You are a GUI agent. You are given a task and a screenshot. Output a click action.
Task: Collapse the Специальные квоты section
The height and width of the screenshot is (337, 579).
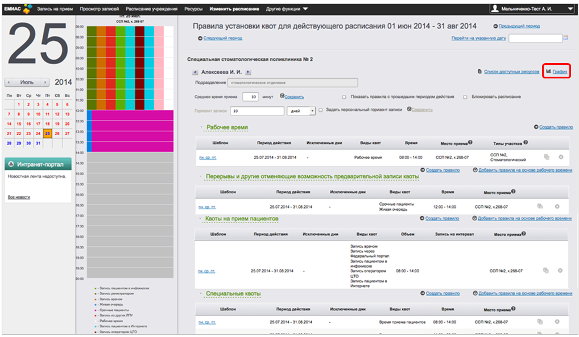click(201, 294)
